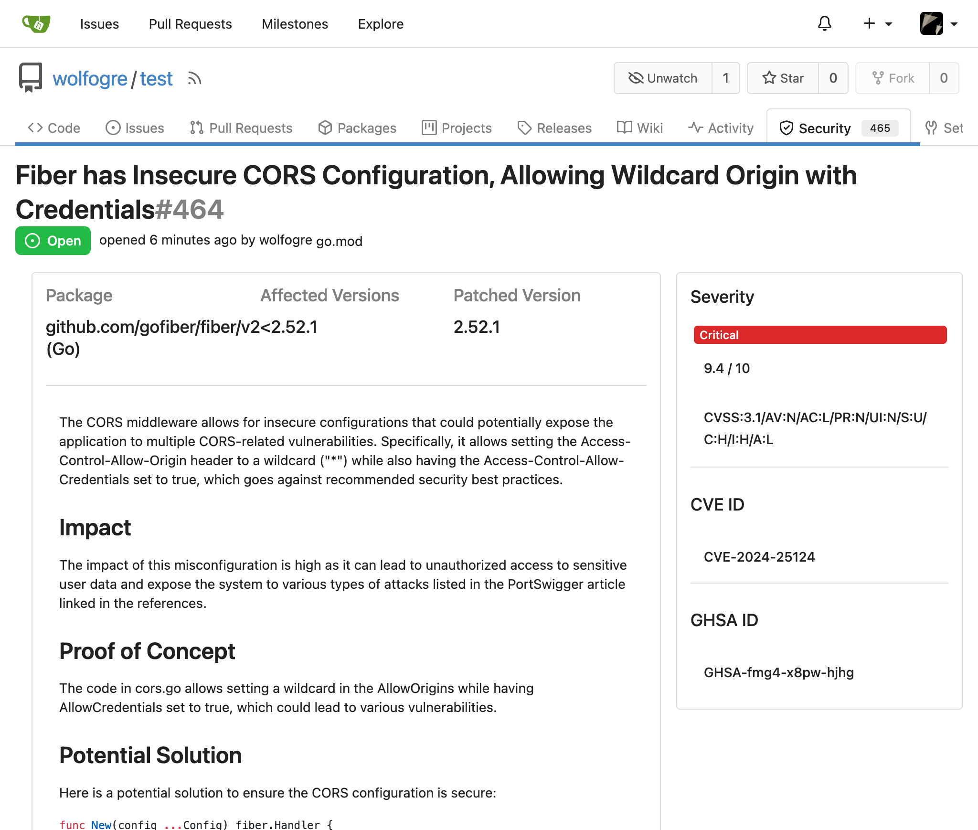Image resolution: width=978 pixels, height=830 pixels.
Task: Select the Activity tab
Action: (721, 128)
